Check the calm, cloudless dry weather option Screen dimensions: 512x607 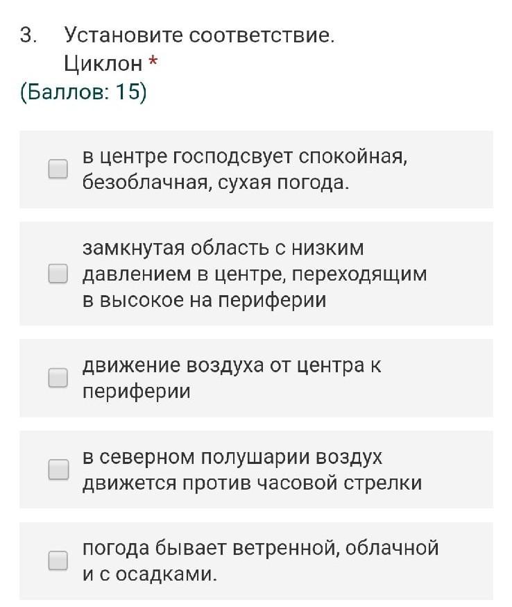tap(58, 169)
